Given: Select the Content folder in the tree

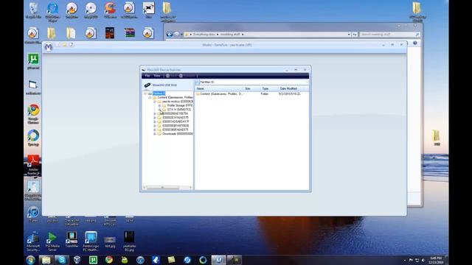Looking at the screenshot, I should click(175, 98).
